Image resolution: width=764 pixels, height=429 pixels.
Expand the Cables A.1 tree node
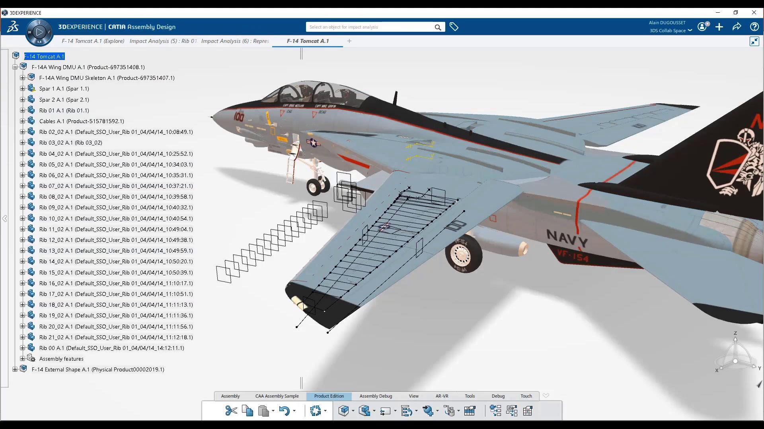pos(22,121)
